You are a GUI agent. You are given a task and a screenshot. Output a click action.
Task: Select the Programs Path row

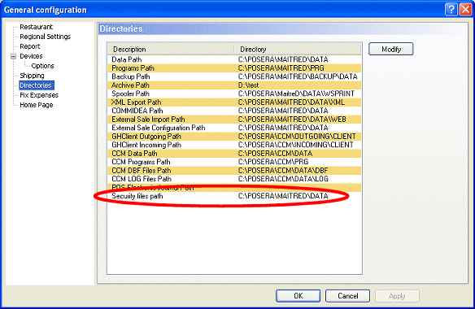[x=234, y=67]
